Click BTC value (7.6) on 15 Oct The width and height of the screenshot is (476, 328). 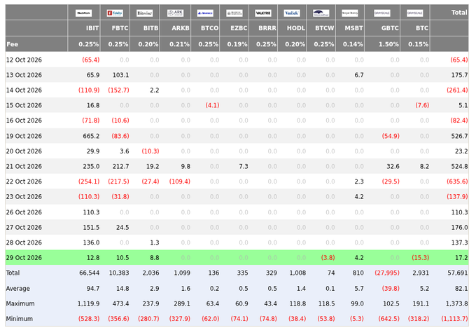pyautogui.click(x=422, y=106)
